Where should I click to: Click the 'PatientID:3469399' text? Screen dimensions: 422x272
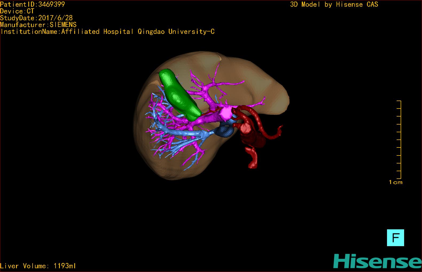tap(32, 4)
